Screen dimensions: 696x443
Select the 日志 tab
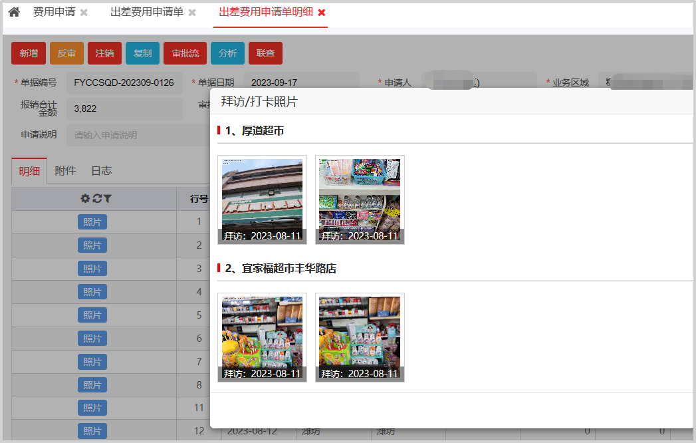(101, 171)
